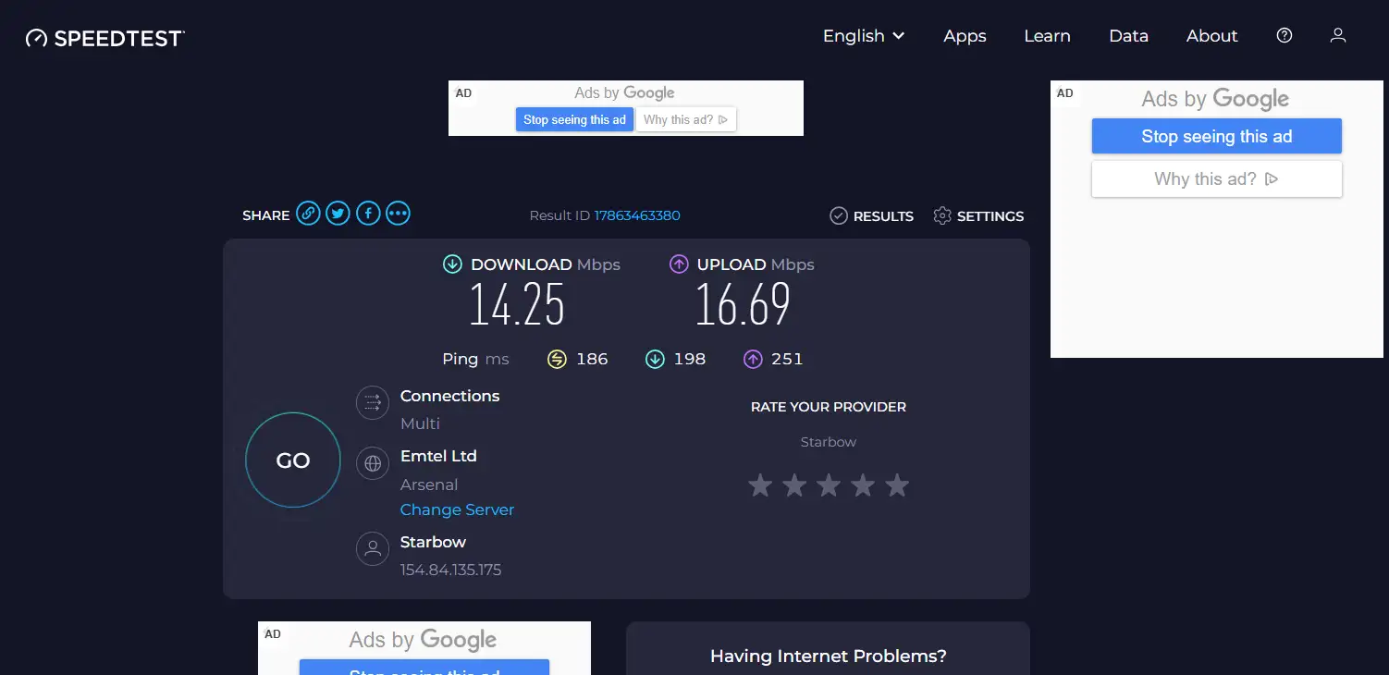Click the upload ping icon showing 251

click(753, 359)
